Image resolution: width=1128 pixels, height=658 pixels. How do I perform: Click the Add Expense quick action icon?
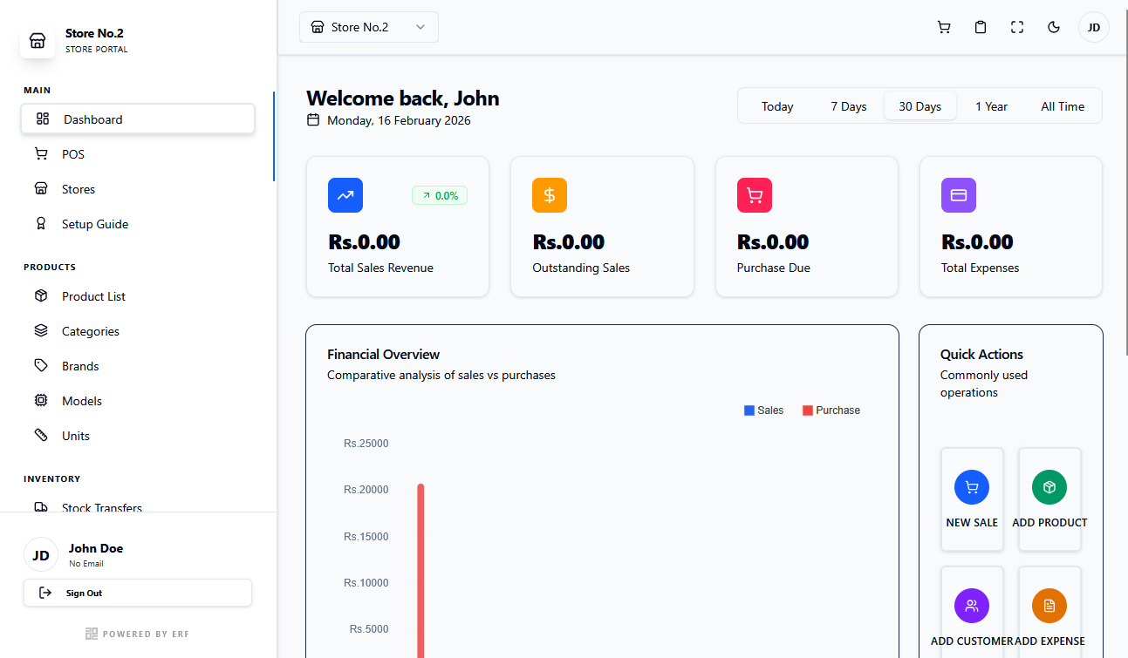tap(1049, 606)
